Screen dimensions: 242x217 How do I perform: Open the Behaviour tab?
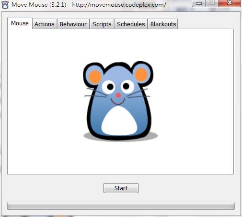tap(73, 24)
